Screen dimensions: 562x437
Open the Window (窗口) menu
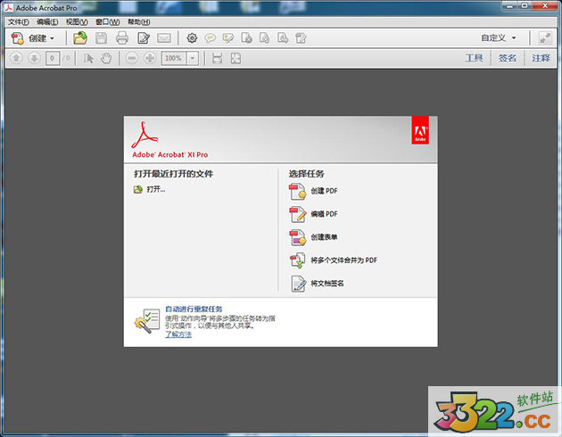coord(108,22)
